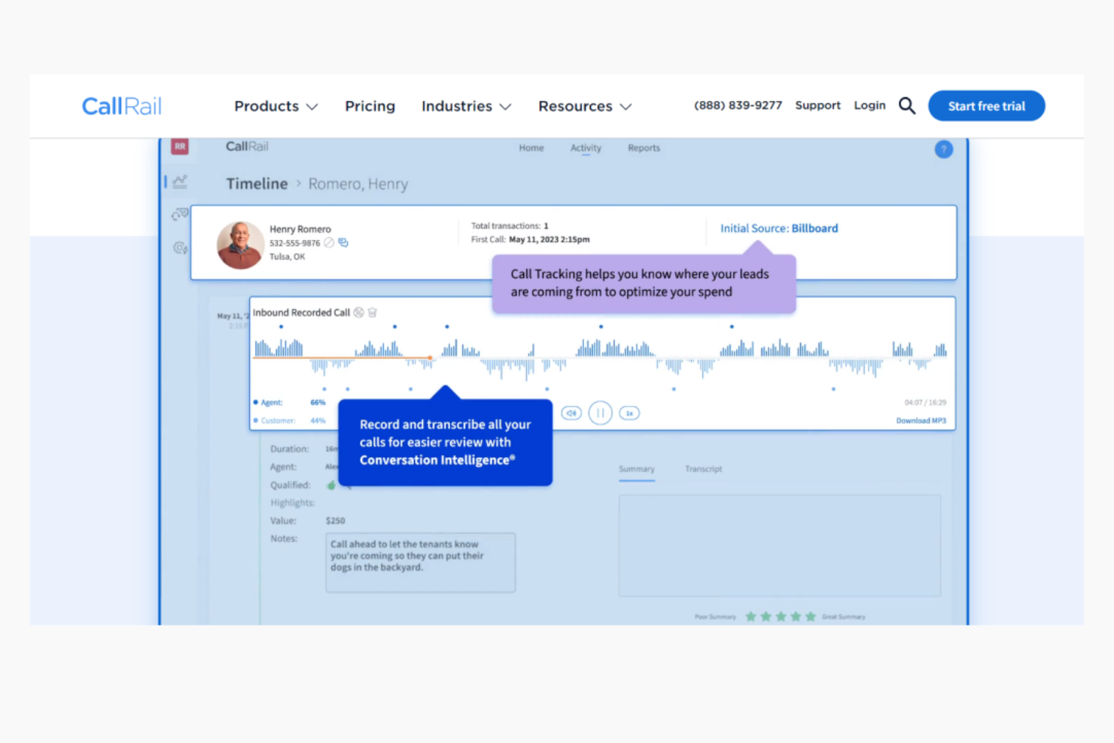
Task: Click the Initial Source: Billboard label
Action: [779, 228]
